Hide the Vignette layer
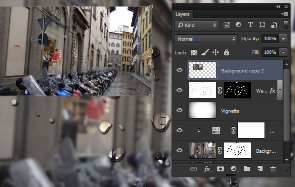This screenshot has height=187, width=295. click(179, 110)
